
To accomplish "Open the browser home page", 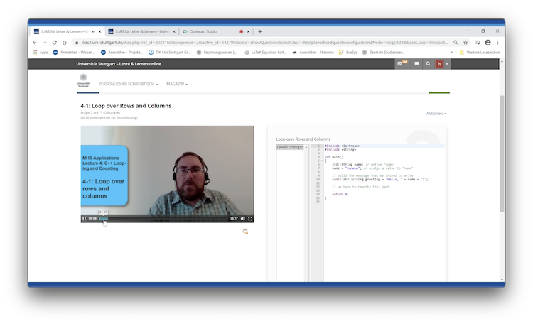I will click(x=64, y=43).
